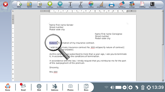165x92 pixels.
Task: Open the Alignment options
Action: 101,5
